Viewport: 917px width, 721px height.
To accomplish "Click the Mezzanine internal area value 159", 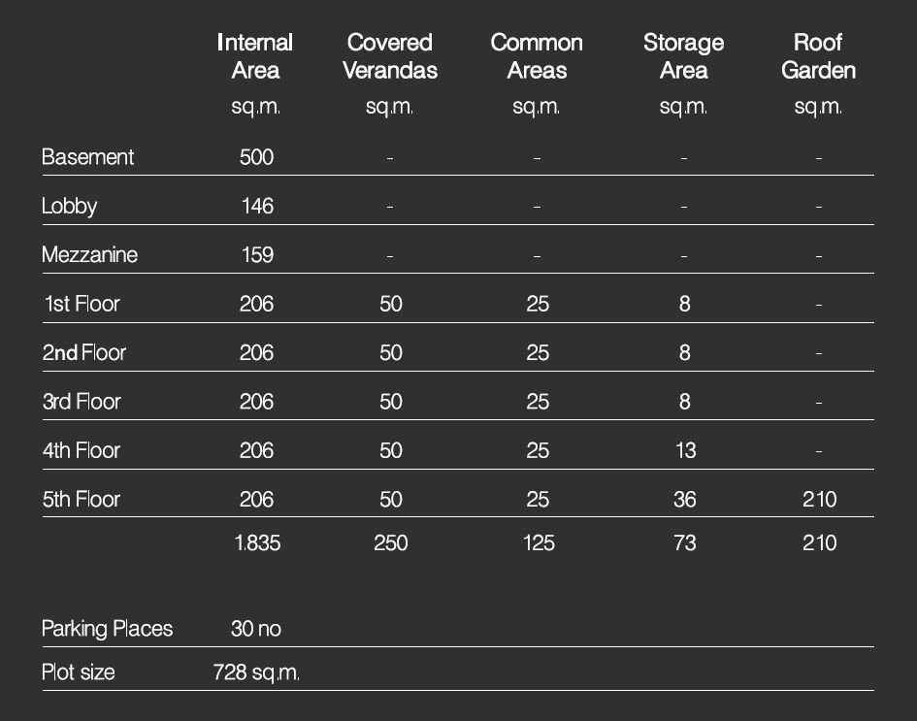I will (256, 254).
